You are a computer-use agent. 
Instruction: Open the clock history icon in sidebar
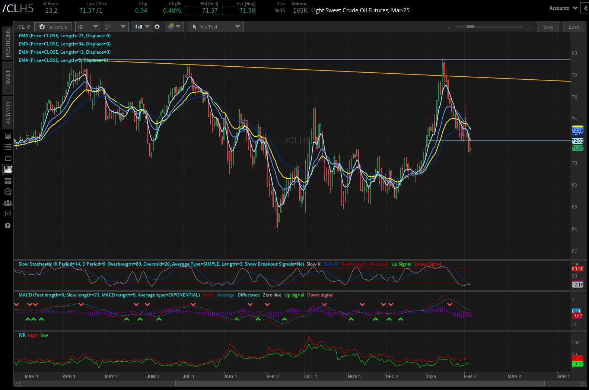[x=8, y=192]
